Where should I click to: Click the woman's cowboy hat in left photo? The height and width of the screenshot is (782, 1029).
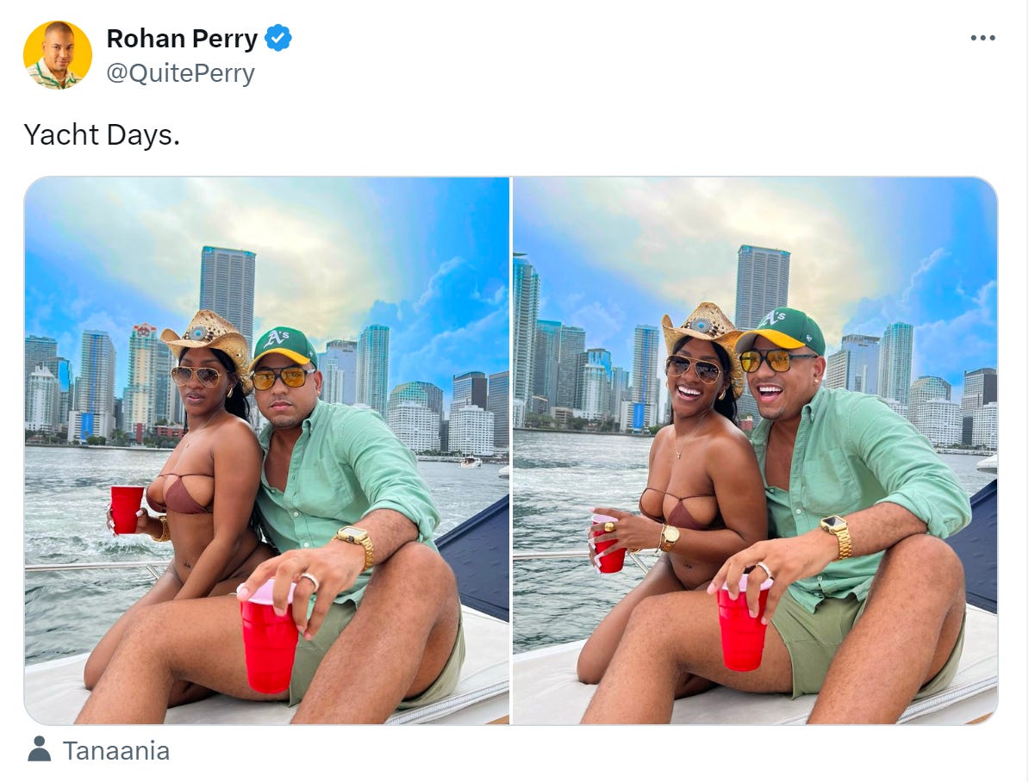pyautogui.click(x=209, y=343)
